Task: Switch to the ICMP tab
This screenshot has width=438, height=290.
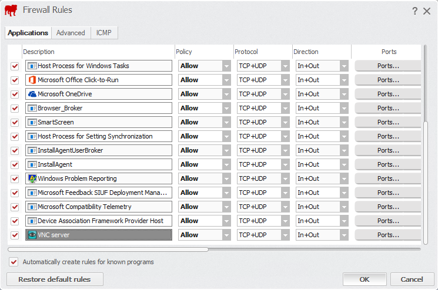Action: [103, 33]
